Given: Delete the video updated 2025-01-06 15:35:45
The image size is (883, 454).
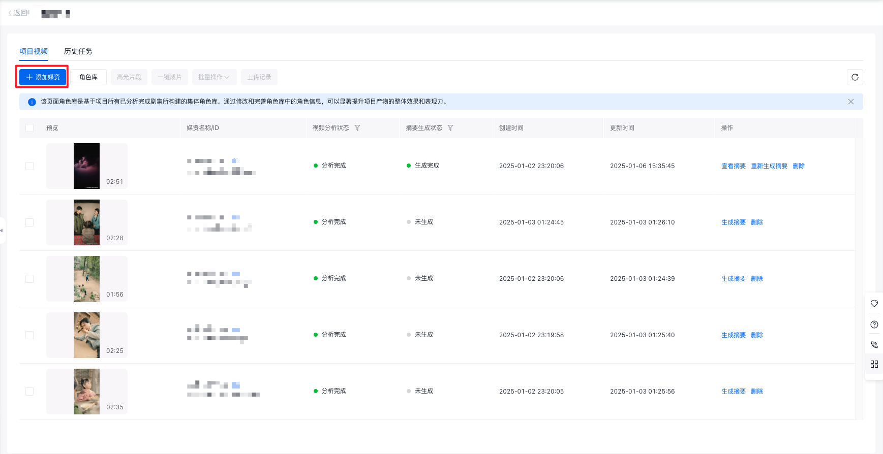Looking at the screenshot, I should [799, 166].
